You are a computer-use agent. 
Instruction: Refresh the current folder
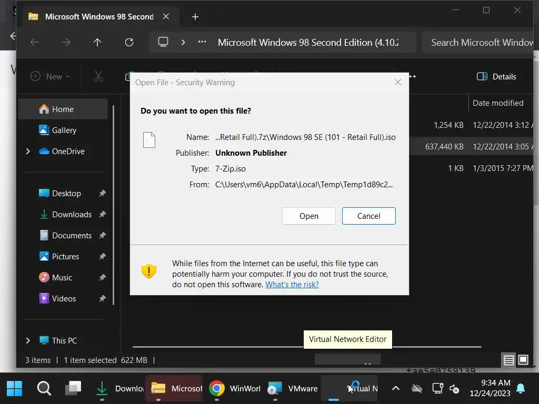pyautogui.click(x=129, y=42)
